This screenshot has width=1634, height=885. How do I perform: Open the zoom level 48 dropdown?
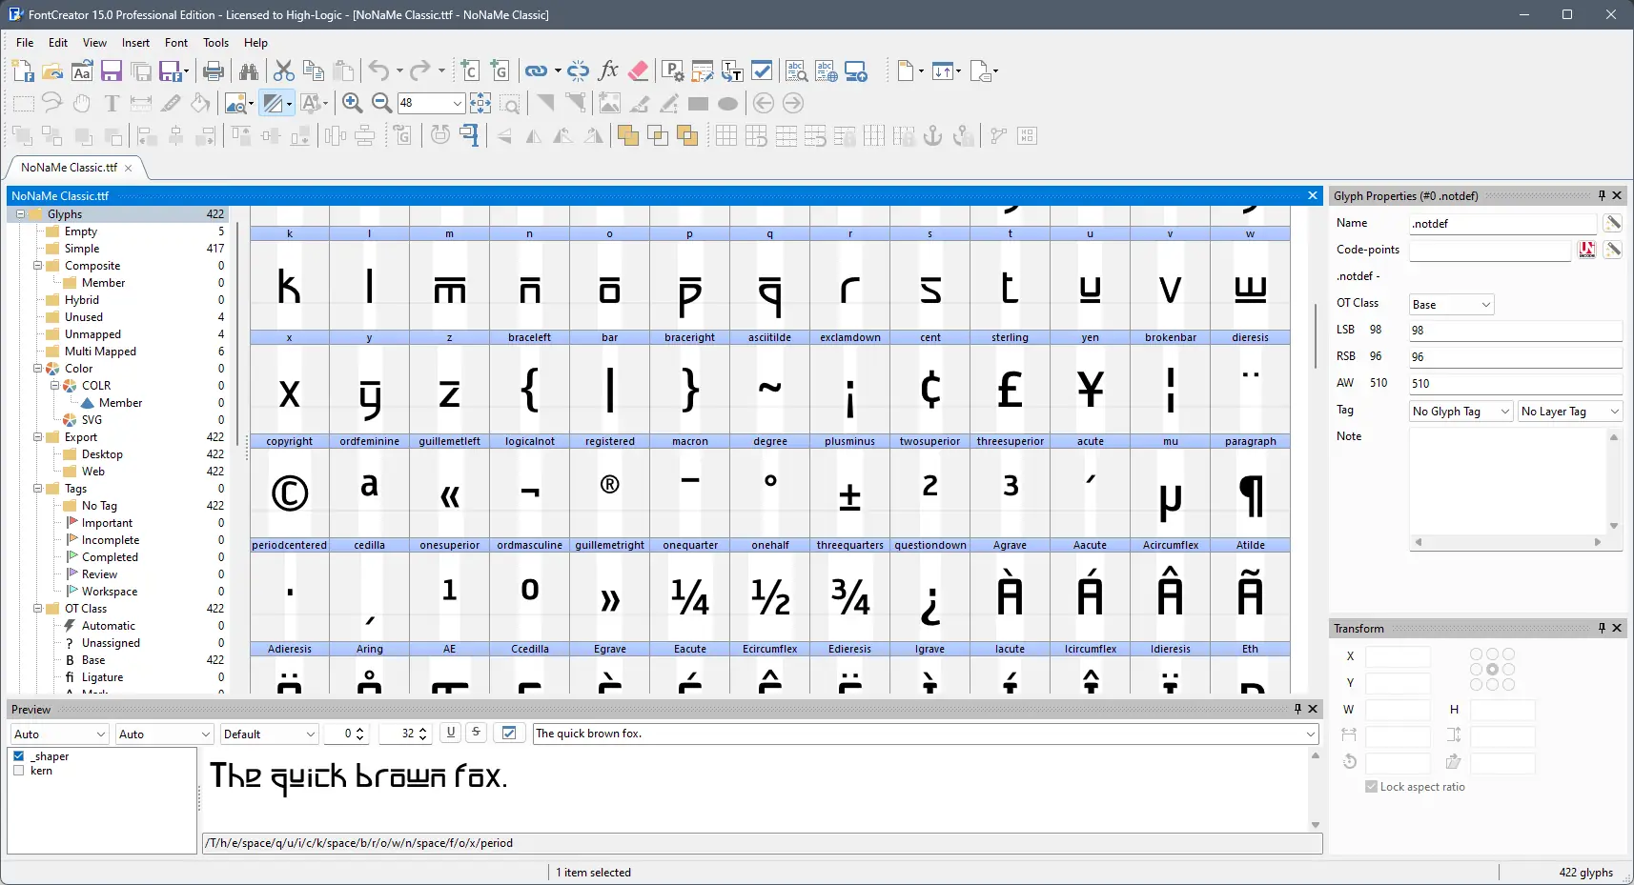pyautogui.click(x=458, y=103)
